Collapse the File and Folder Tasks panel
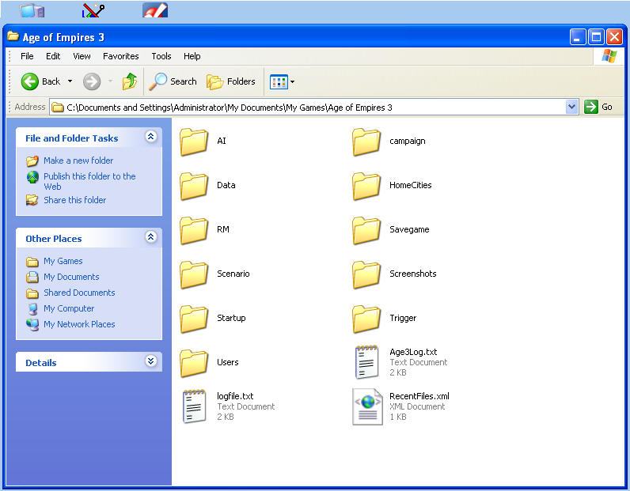The image size is (630, 491). [150, 137]
